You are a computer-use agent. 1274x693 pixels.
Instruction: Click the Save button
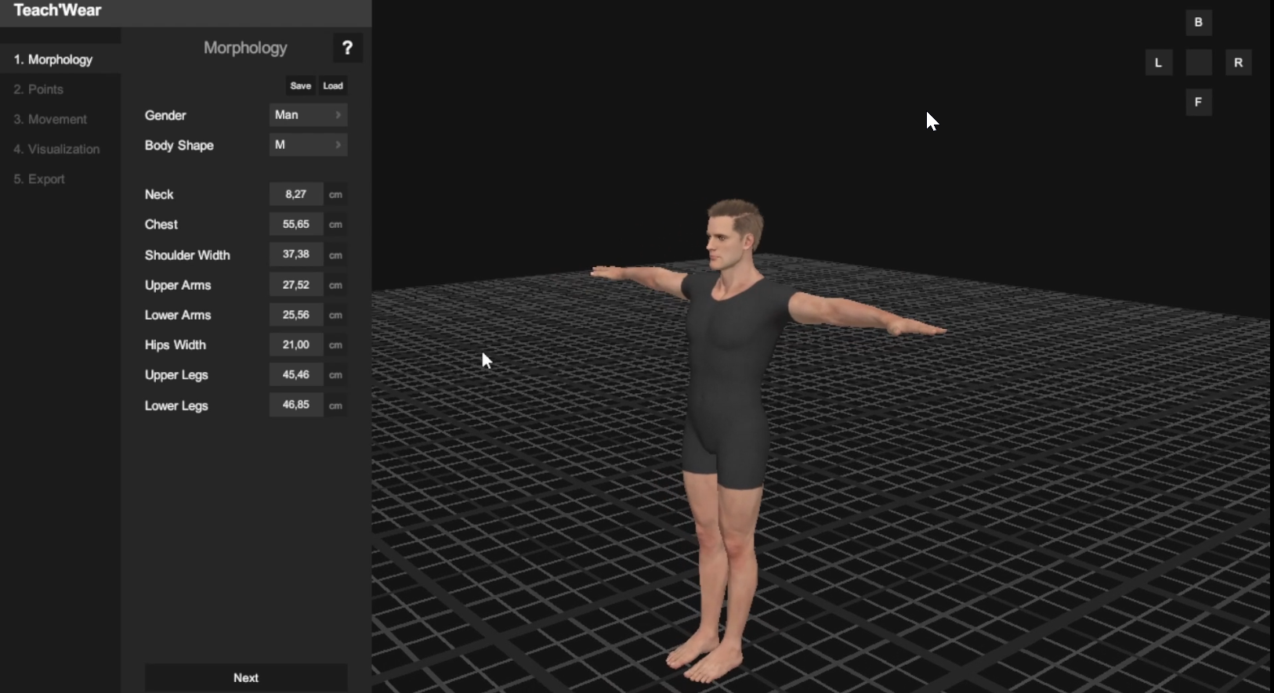pyautogui.click(x=301, y=86)
